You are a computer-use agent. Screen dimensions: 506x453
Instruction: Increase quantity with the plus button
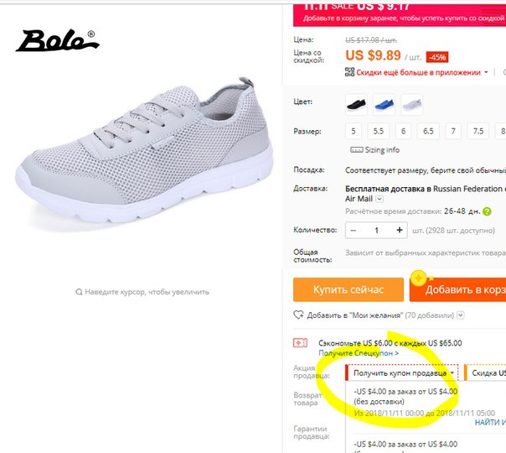[400, 230]
